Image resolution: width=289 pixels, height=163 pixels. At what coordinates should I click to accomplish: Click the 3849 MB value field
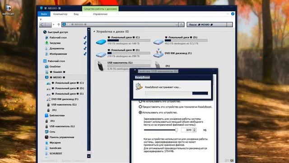pos(187,130)
